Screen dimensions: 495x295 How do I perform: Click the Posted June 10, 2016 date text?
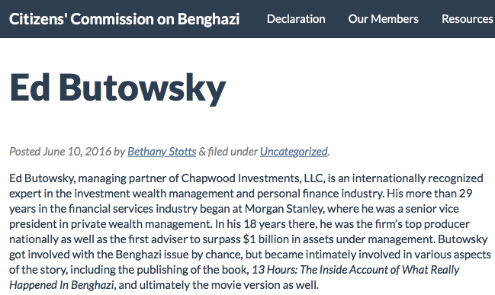pos(60,152)
